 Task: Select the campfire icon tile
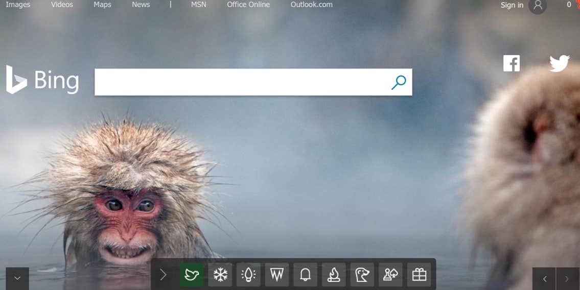pyautogui.click(x=334, y=275)
